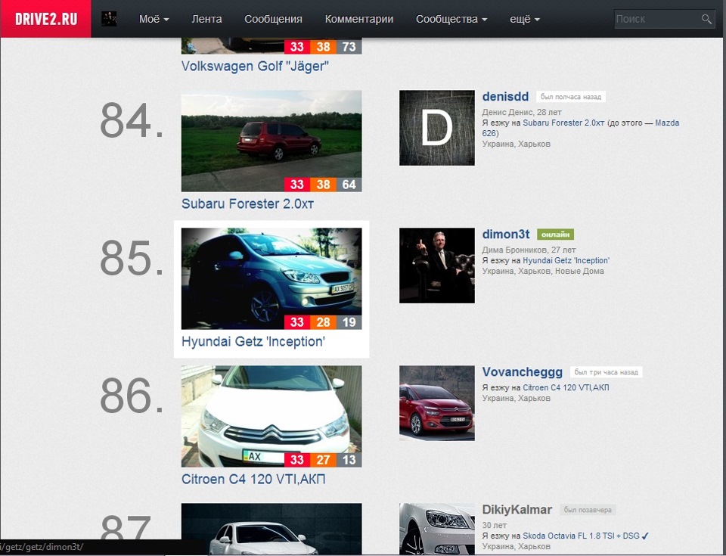The image size is (726, 556).
Task: Click the rank number 85.
Action: 132,258
